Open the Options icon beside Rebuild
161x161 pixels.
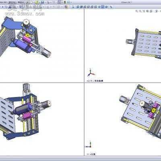[x=68, y=2]
